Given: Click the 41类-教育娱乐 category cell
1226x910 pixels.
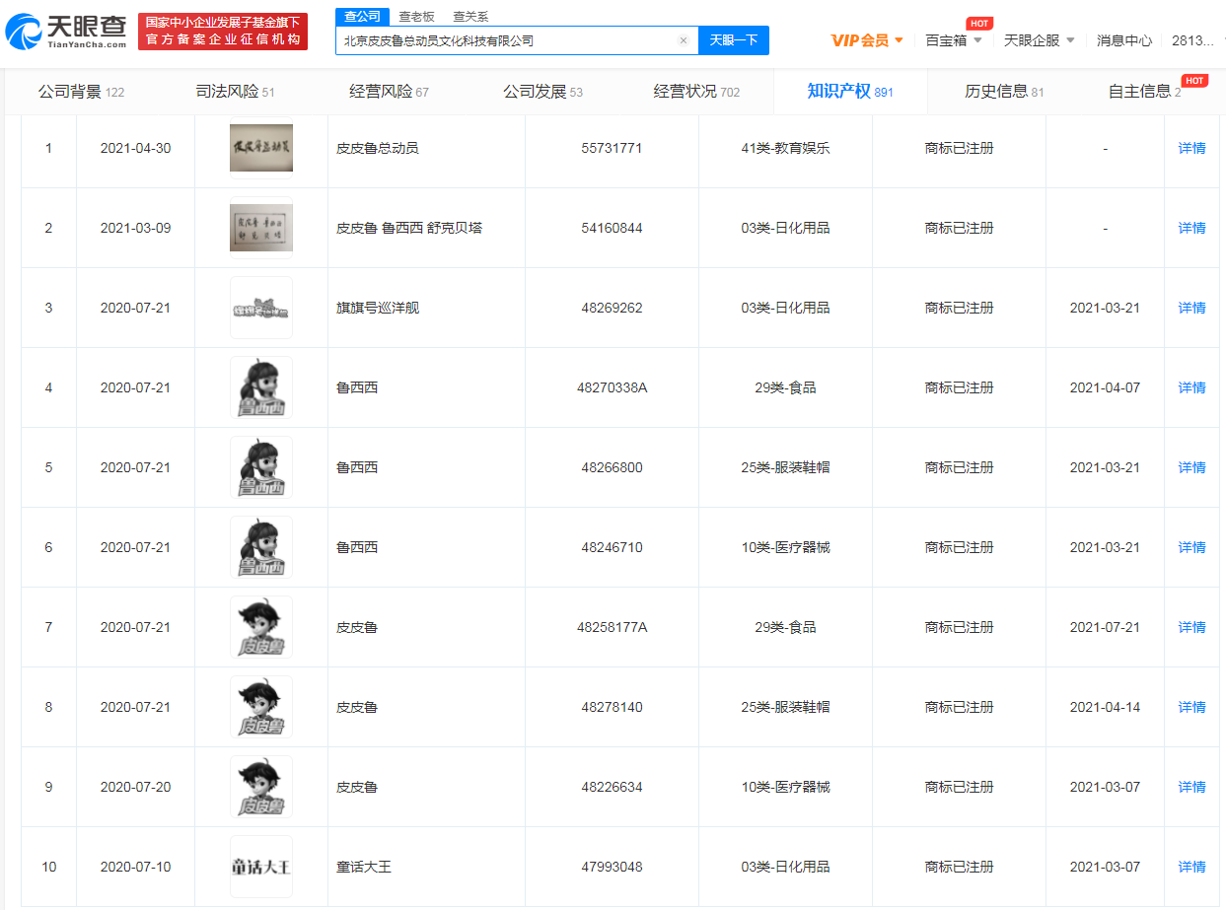Looking at the screenshot, I should (x=785, y=148).
